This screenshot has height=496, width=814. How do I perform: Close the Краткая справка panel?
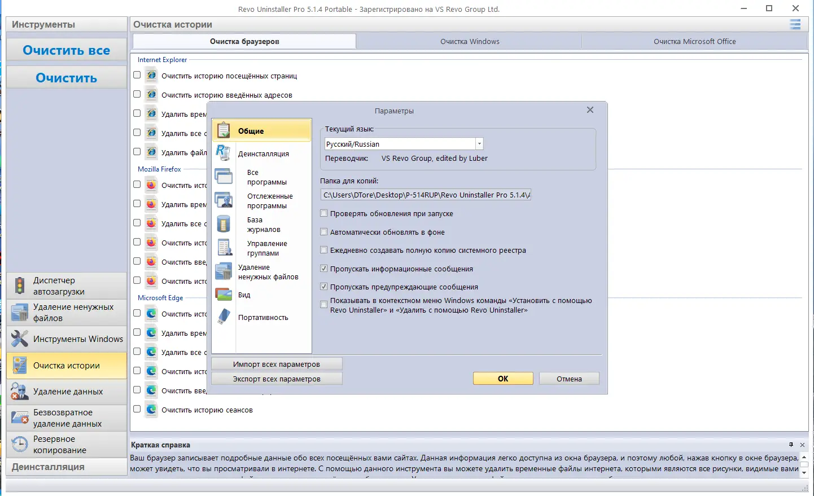802,445
